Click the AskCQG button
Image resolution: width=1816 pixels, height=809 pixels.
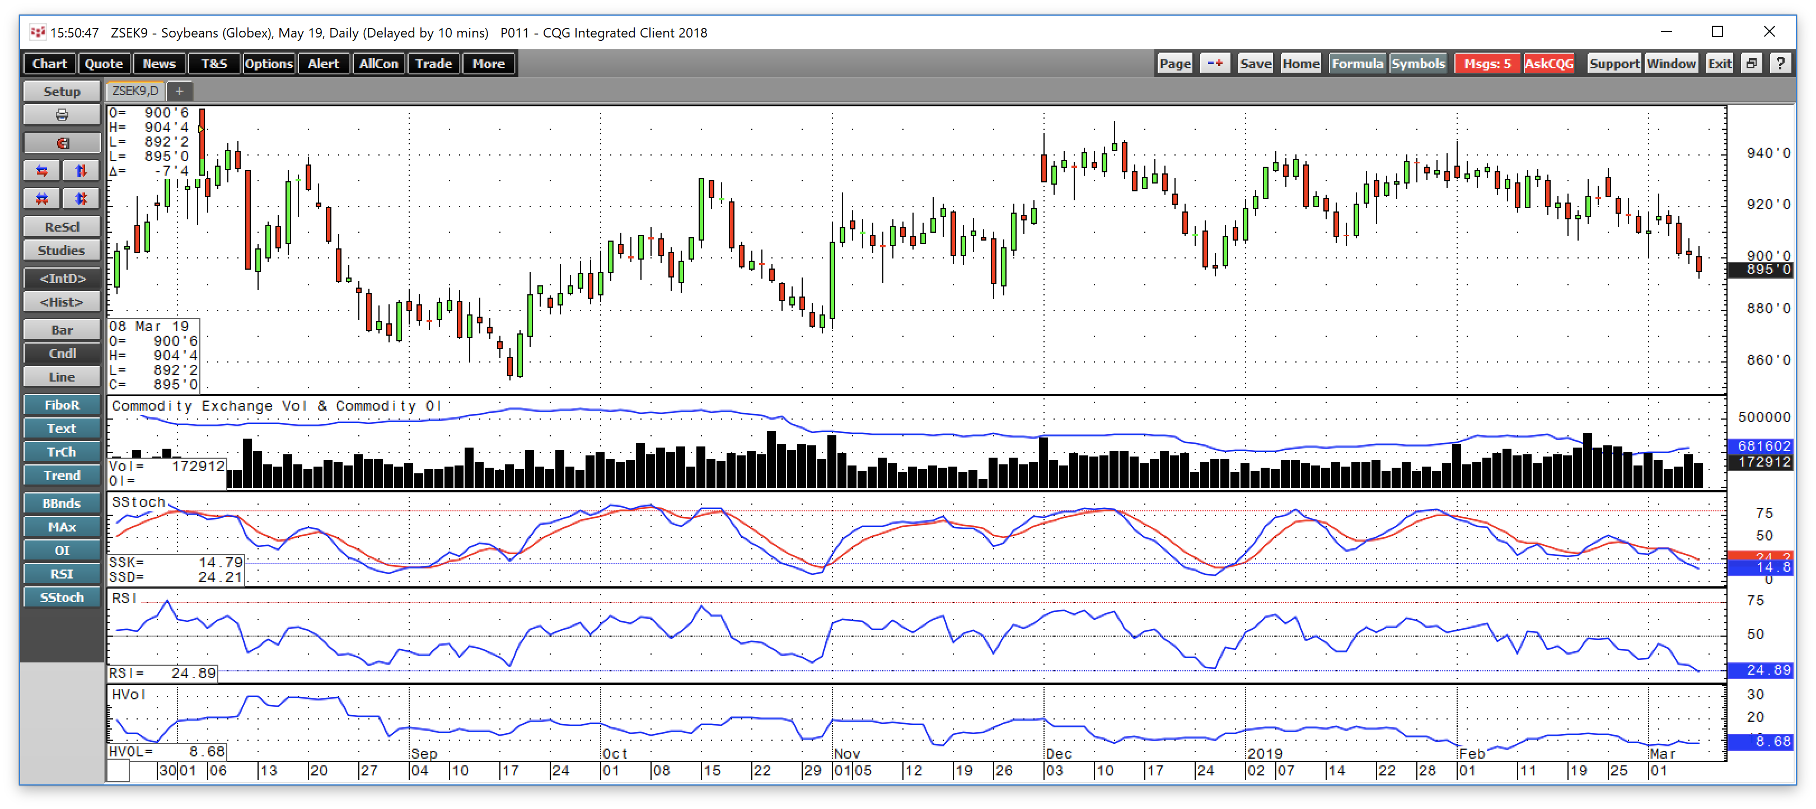click(1549, 63)
